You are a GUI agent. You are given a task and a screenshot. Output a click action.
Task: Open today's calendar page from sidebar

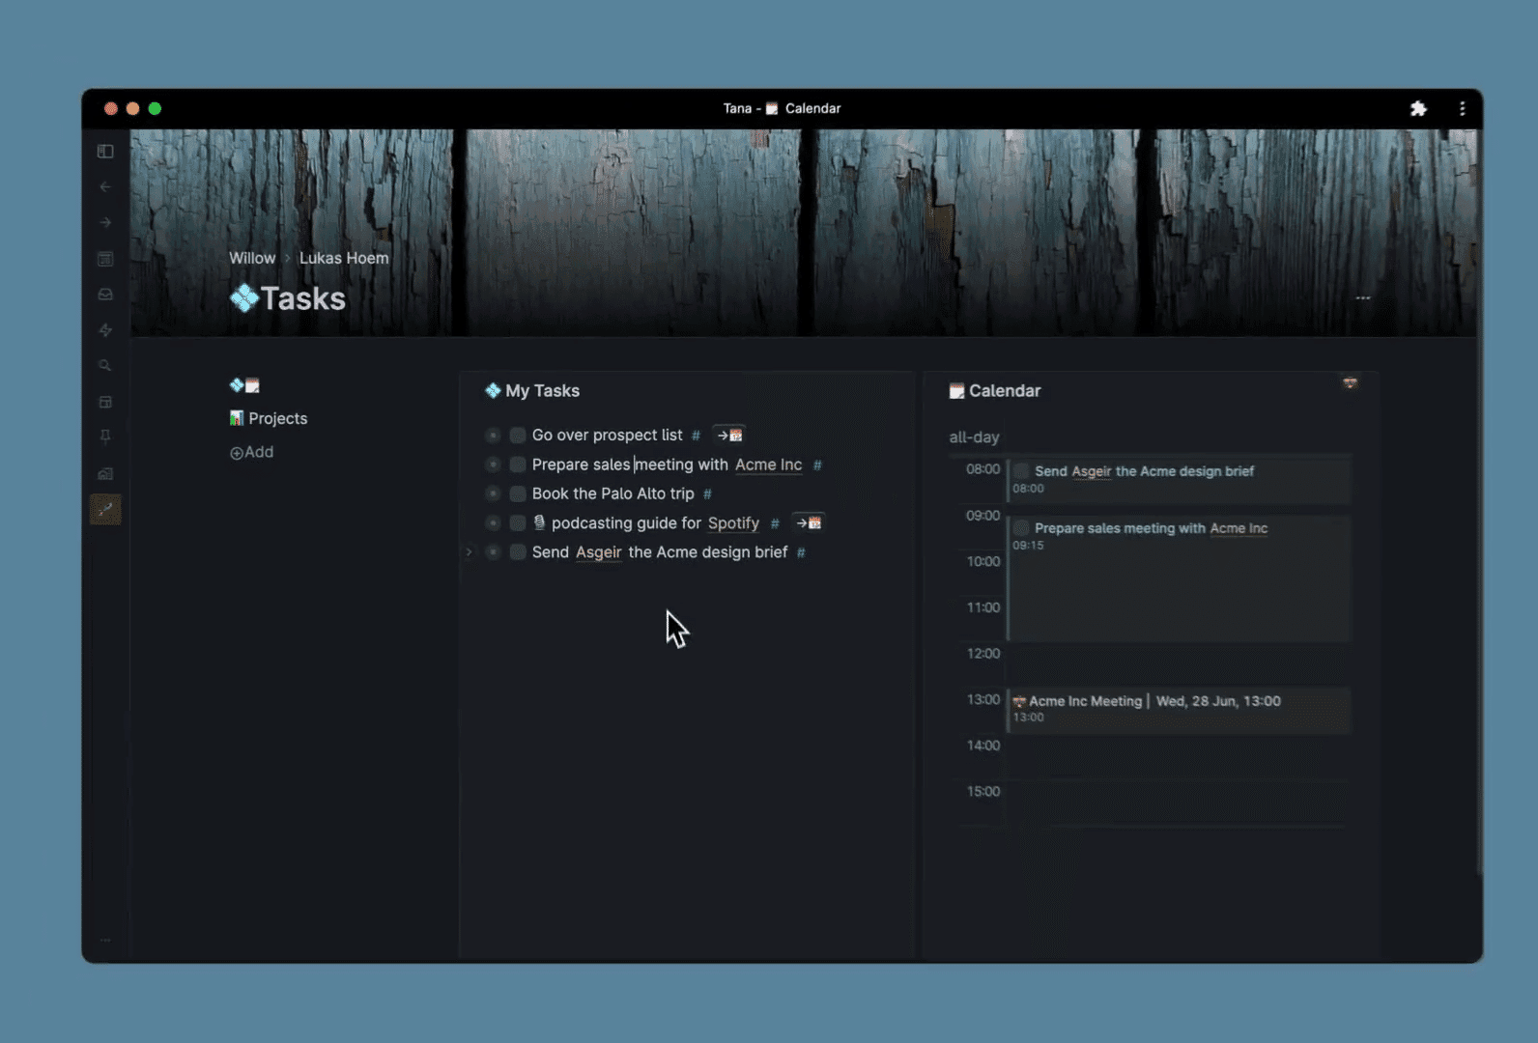[x=105, y=259]
